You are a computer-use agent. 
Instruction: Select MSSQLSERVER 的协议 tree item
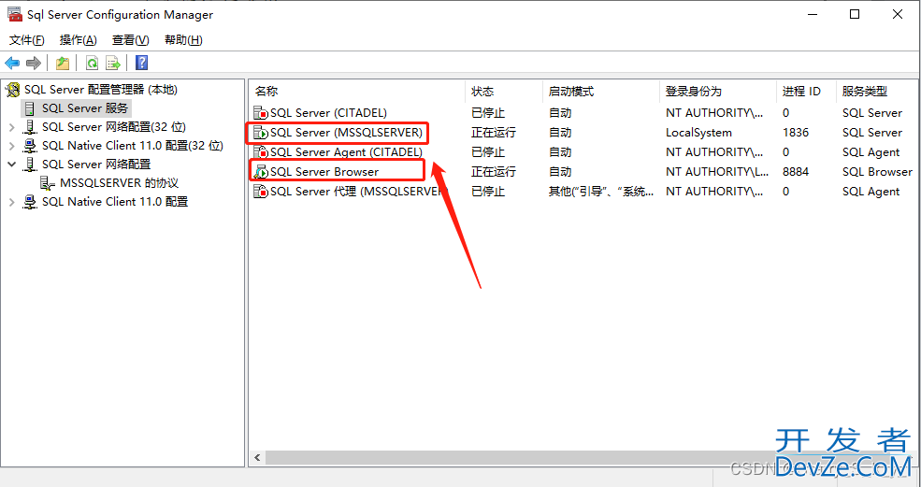coord(119,183)
